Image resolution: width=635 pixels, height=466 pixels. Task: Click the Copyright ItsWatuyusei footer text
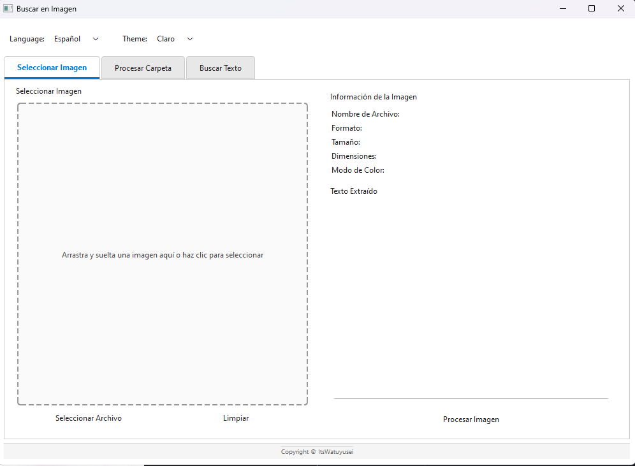pos(317,451)
